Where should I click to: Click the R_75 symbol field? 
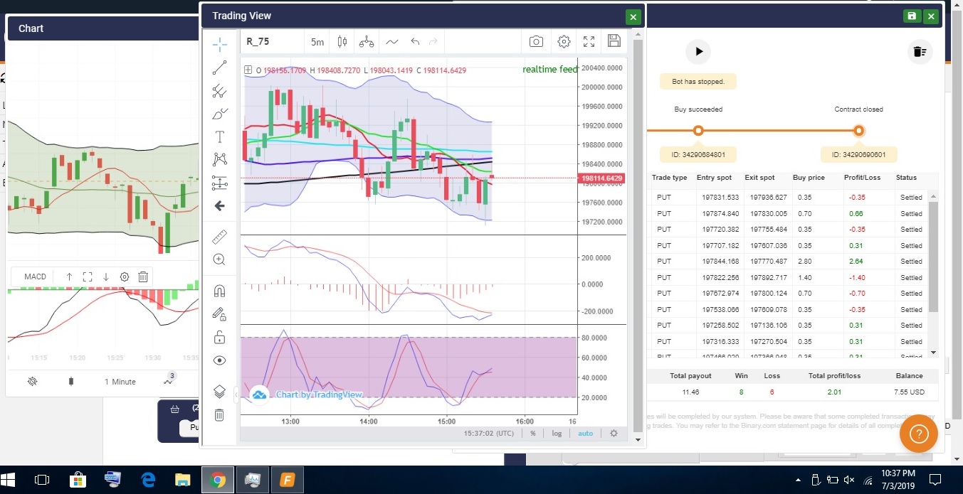(270, 42)
